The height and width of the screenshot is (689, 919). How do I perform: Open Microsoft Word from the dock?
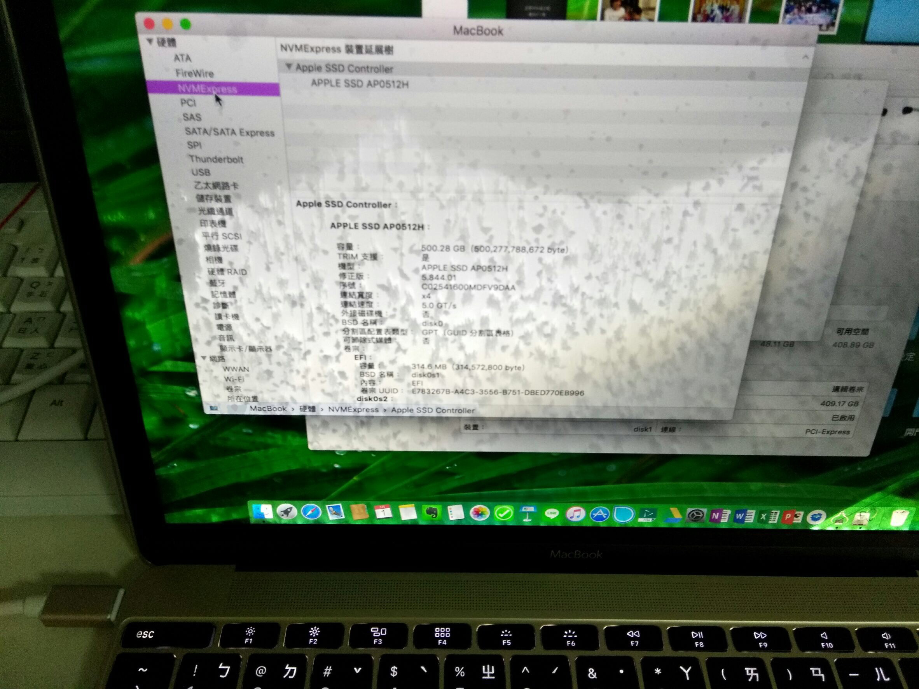pos(743,516)
